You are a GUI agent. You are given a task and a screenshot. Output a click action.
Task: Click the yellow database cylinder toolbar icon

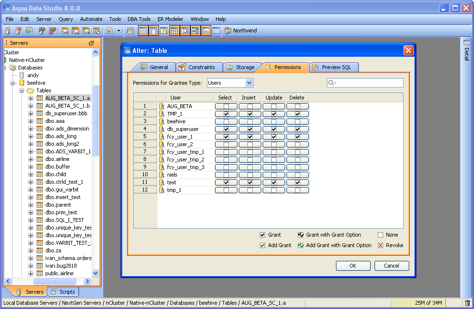[x=164, y=31]
